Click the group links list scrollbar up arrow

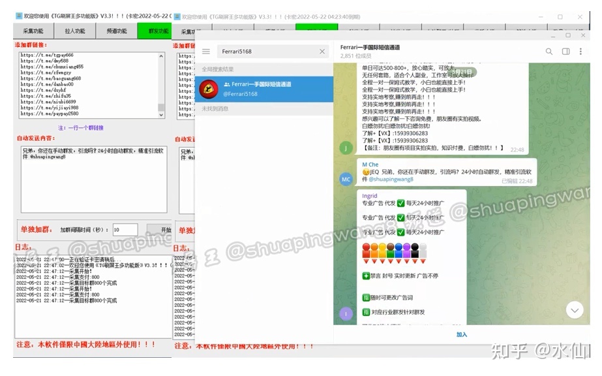point(161,56)
